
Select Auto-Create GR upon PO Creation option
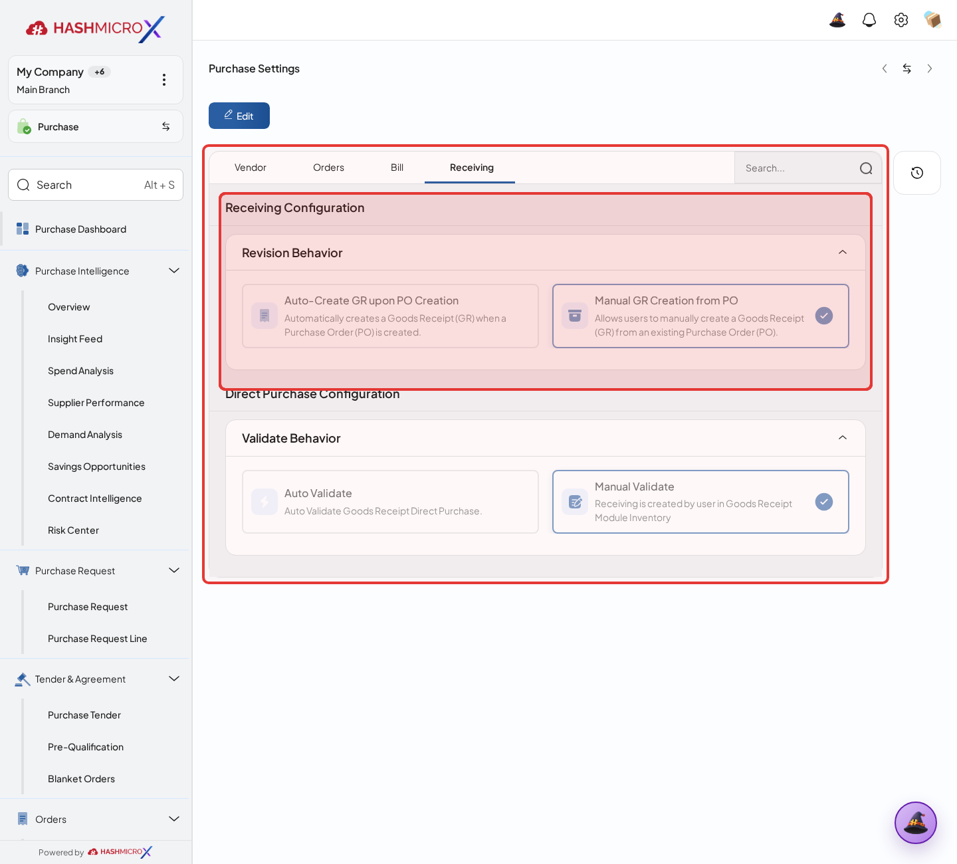click(391, 316)
